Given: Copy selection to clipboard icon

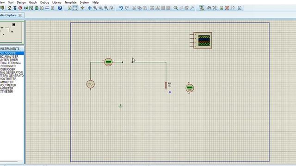Looking at the screenshot, I should click(x=140, y=8).
